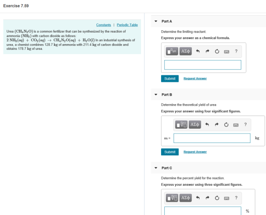Collapse the Part B section

[x=156, y=95]
